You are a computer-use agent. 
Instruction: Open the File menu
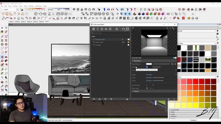2,6
